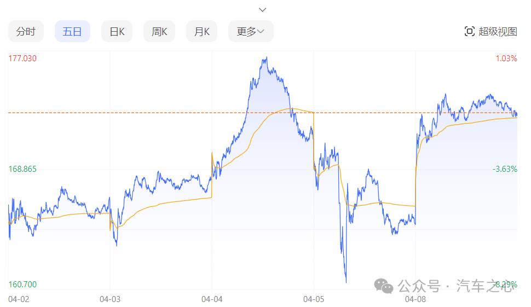Viewport: 531px width, 307px height.
Task: Click the 1.03% percentage label
Action: 506,59
